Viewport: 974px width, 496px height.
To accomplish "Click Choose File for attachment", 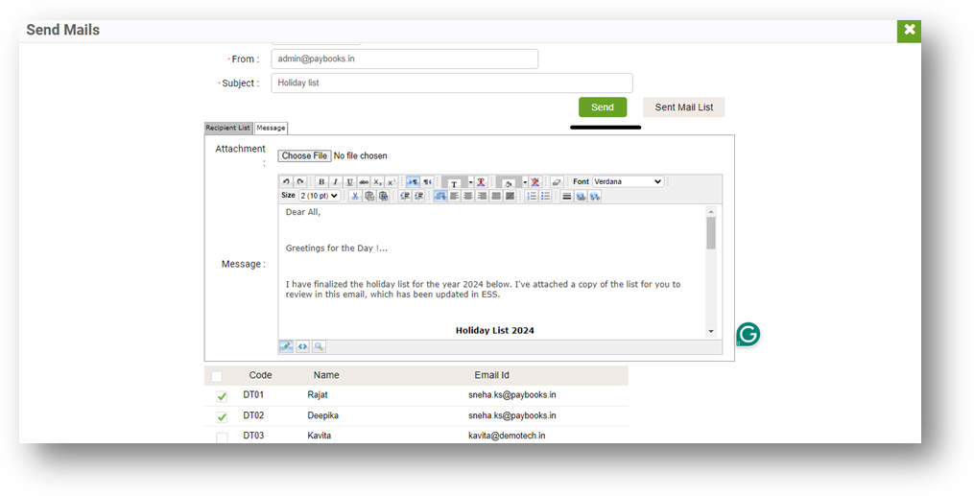I will (x=304, y=155).
